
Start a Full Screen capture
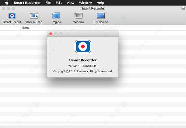(x=101, y=18)
